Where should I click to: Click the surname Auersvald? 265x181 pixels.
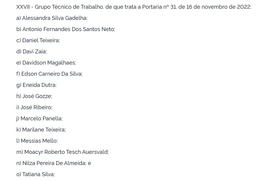click(95, 152)
